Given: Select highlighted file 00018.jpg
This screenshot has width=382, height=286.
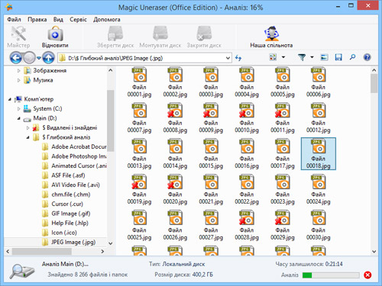Looking at the screenshot, I should pos(319,153).
